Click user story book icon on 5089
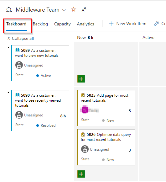 click(x=17, y=50)
